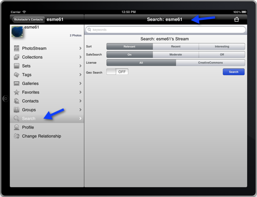Open Groups in sidebar

click(47, 110)
